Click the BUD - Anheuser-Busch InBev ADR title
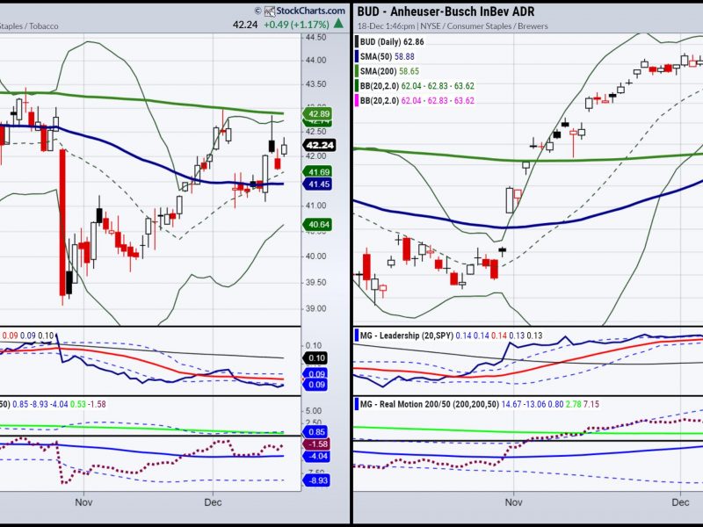This screenshot has height=527, width=703. pyautogui.click(x=446, y=11)
